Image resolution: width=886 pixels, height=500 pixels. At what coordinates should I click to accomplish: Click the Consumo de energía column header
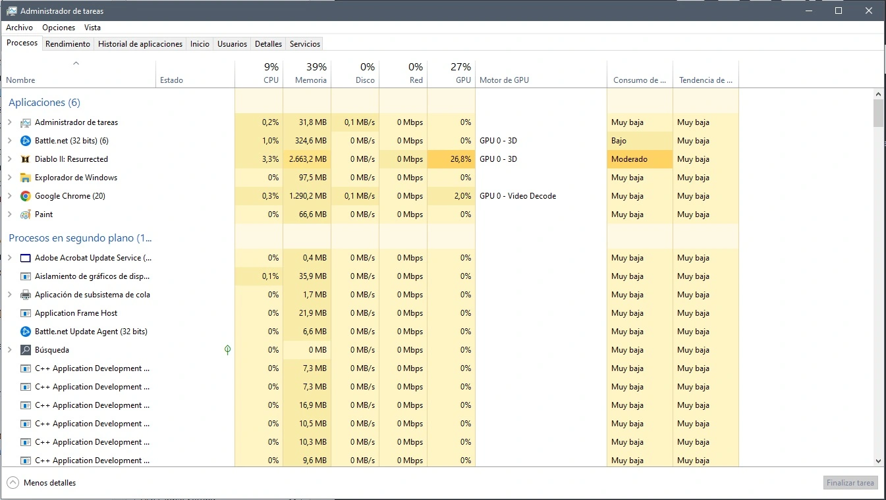pyautogui.click(x=640, y=74)
